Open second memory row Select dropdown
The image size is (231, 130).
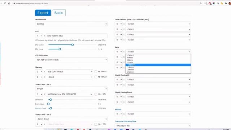coord(70,77)
